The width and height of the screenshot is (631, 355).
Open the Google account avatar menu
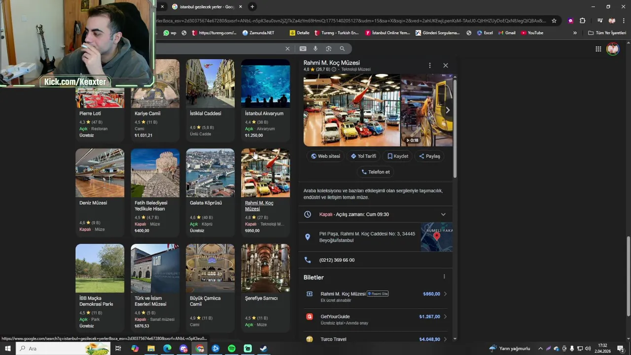[x=613, y=49]
